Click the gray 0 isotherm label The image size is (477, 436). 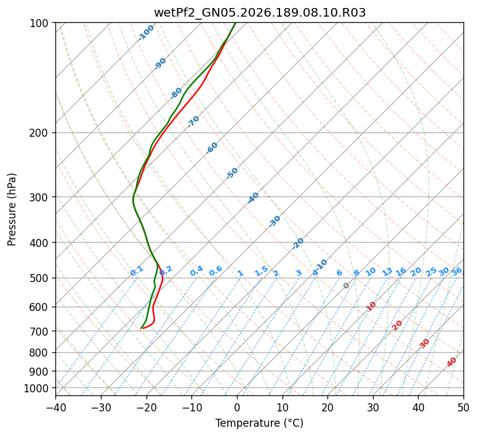tap(346, 286)
